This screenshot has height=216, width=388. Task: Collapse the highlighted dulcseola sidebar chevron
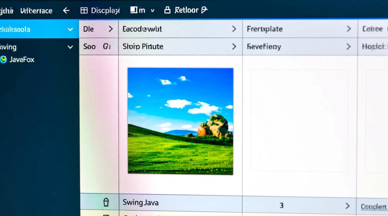(70, 29)
